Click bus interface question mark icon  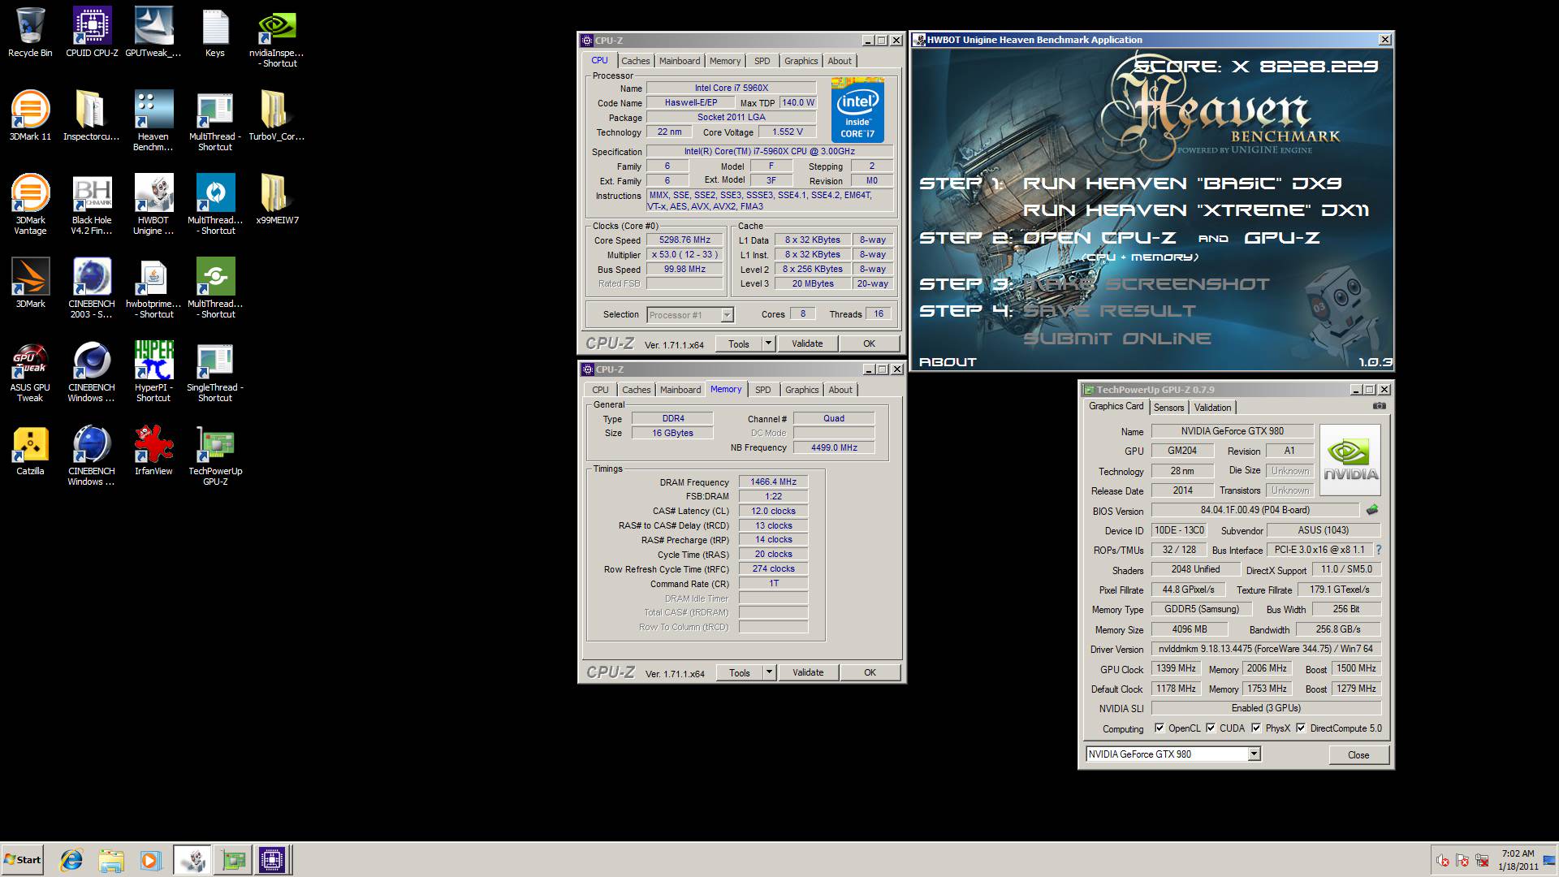click(x=1378, y=550)
